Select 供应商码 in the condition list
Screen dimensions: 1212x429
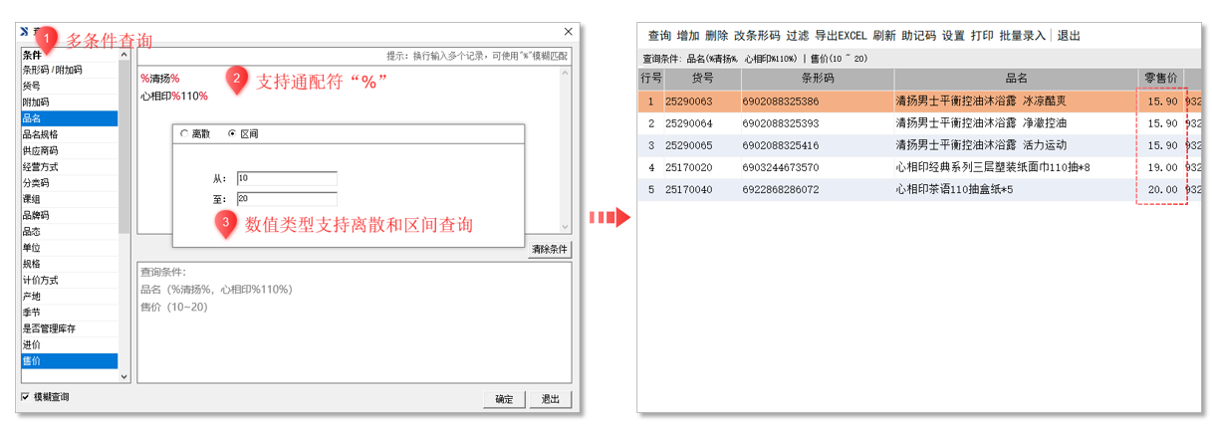coord(69,150)
